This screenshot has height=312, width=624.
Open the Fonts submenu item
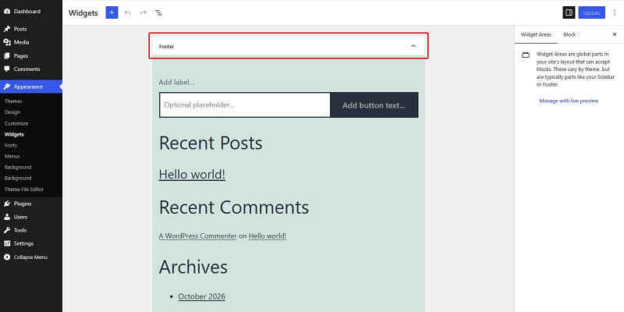(11, 145)
